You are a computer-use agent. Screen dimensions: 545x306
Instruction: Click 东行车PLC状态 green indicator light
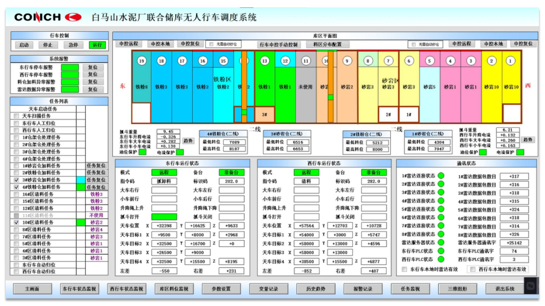pos(441,251)
